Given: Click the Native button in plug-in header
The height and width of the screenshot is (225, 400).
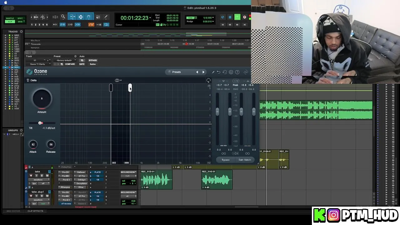Looking at the screenshot, I should [x=93, y=64].
